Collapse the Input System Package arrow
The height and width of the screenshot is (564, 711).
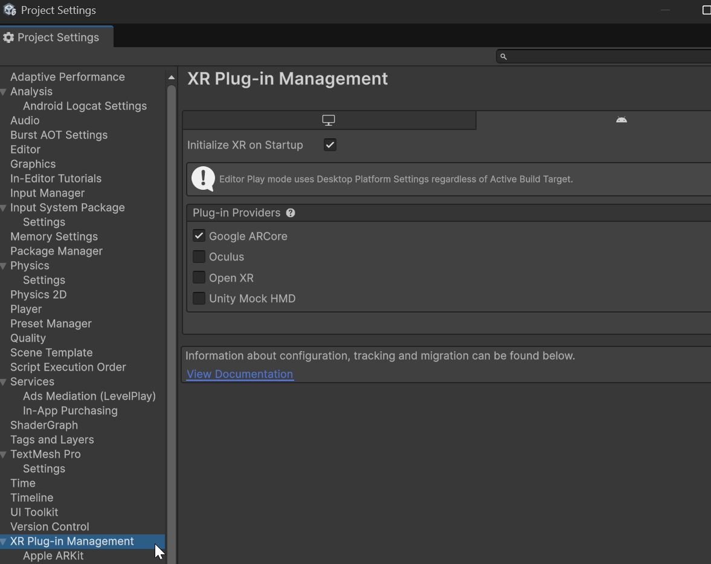[4, 208]
